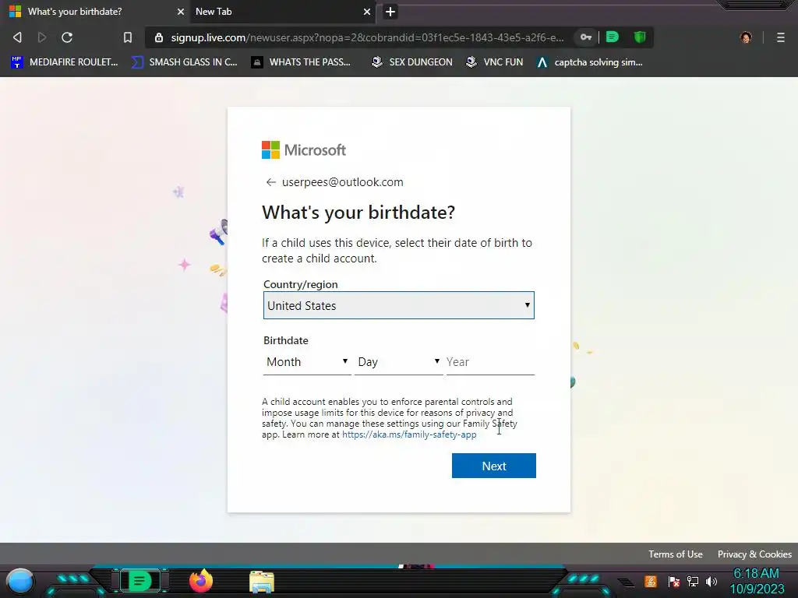Open the VNC FUN bookmark
Image resolution: width=798 pixels, height=598 pixels.
[x=495, y=62]
